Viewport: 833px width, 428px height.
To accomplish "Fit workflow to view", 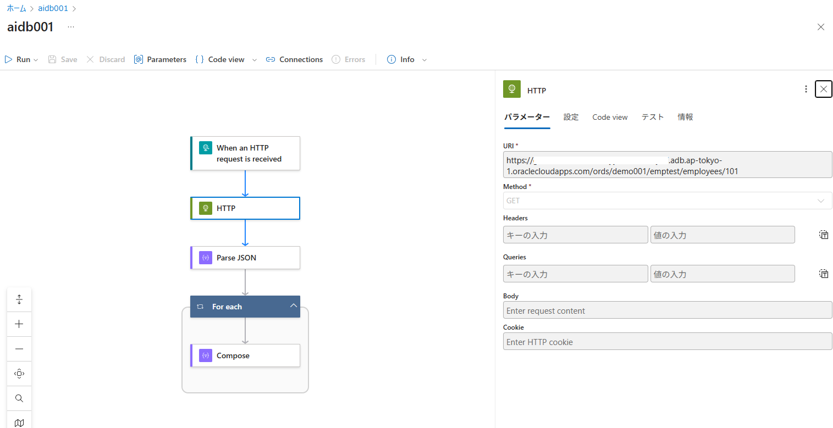I will [19, 374].
